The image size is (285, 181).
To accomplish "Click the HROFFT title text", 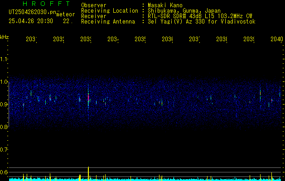I will 46,4.
